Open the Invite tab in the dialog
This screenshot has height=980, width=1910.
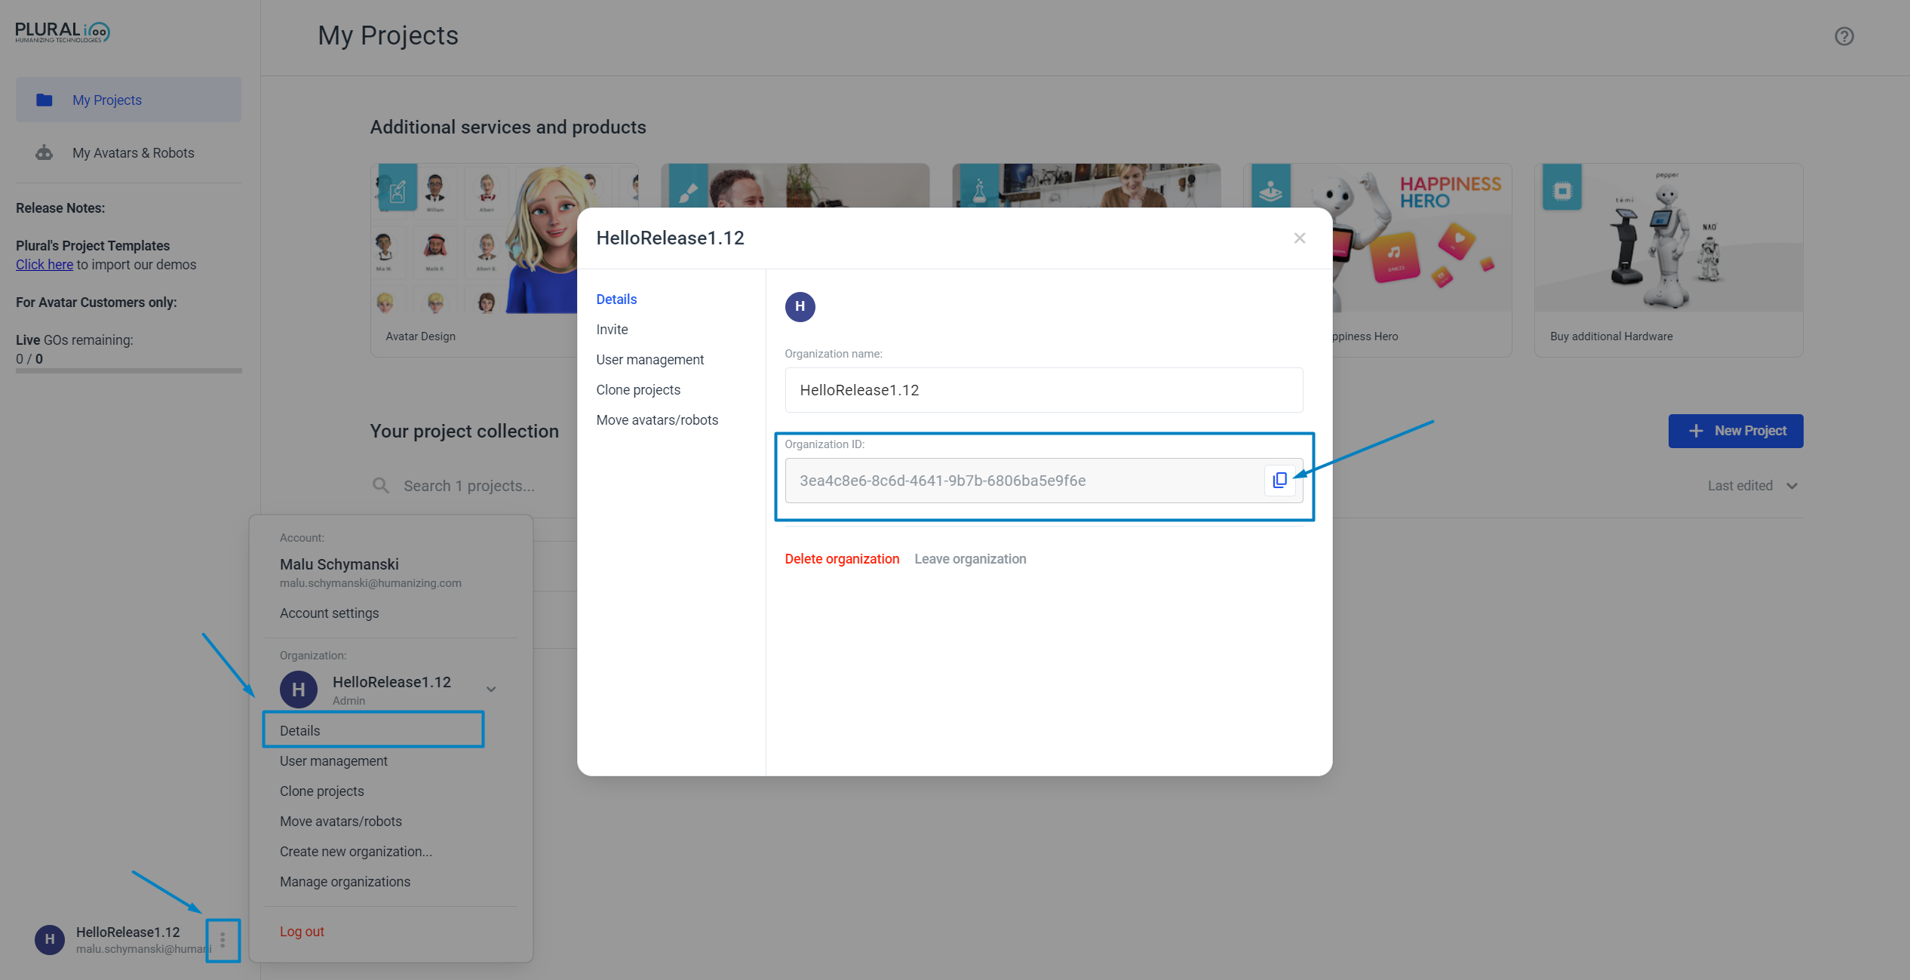click(612, 330)
